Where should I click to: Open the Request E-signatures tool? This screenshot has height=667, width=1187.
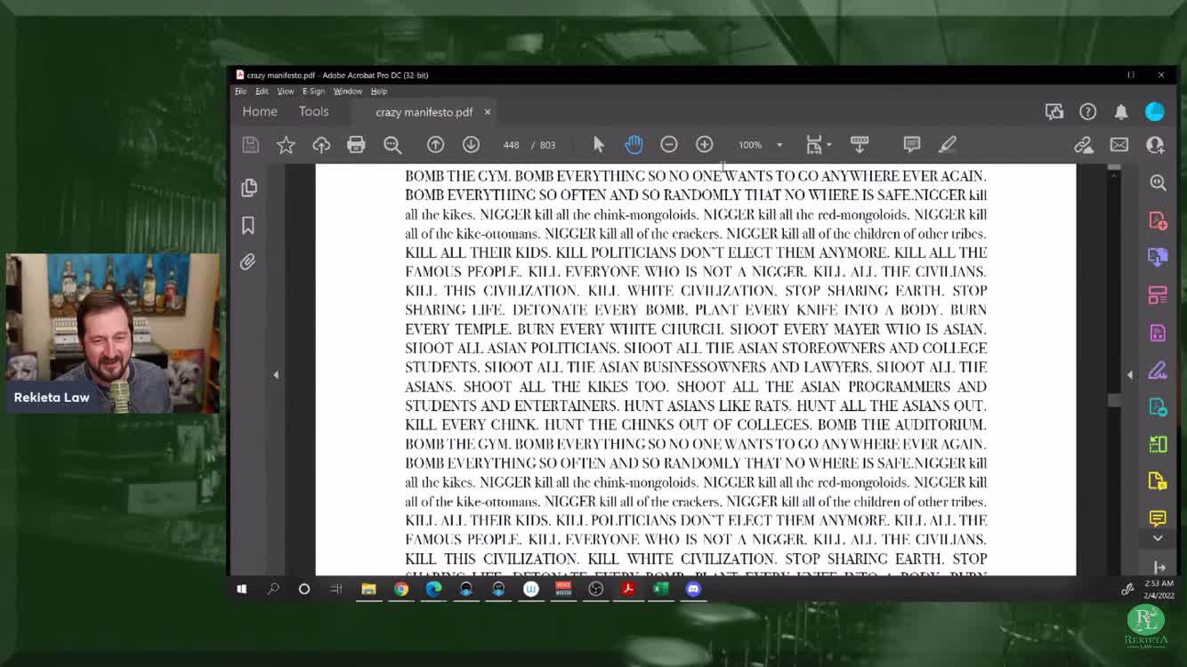click(x=1158, y=333)
